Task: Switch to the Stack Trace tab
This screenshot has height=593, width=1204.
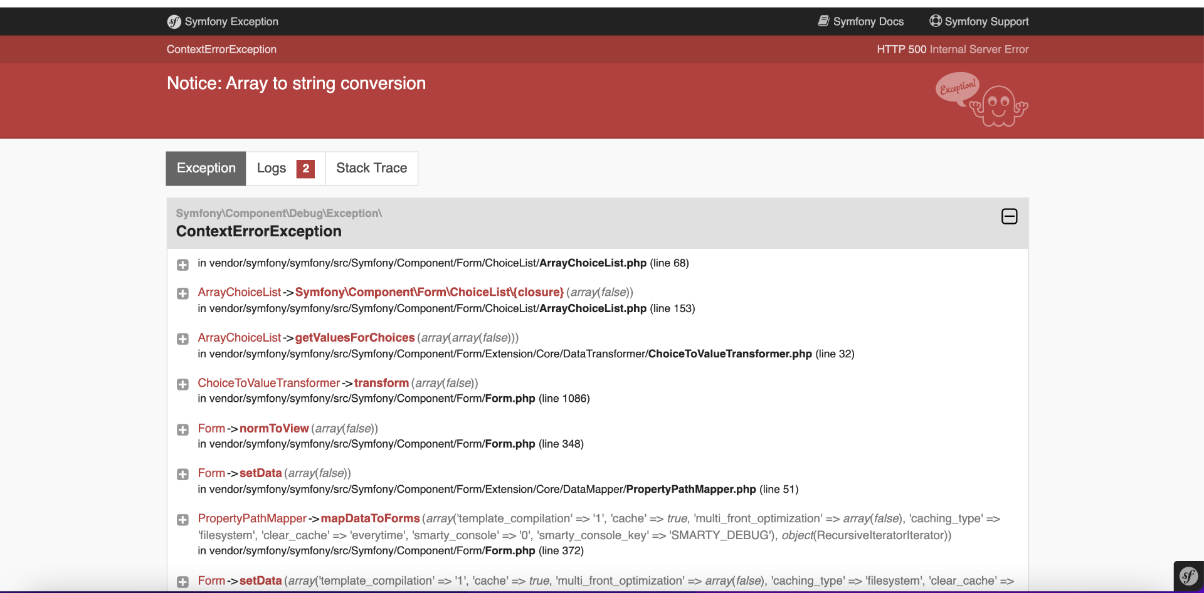Action: click(x=371, y=169)
